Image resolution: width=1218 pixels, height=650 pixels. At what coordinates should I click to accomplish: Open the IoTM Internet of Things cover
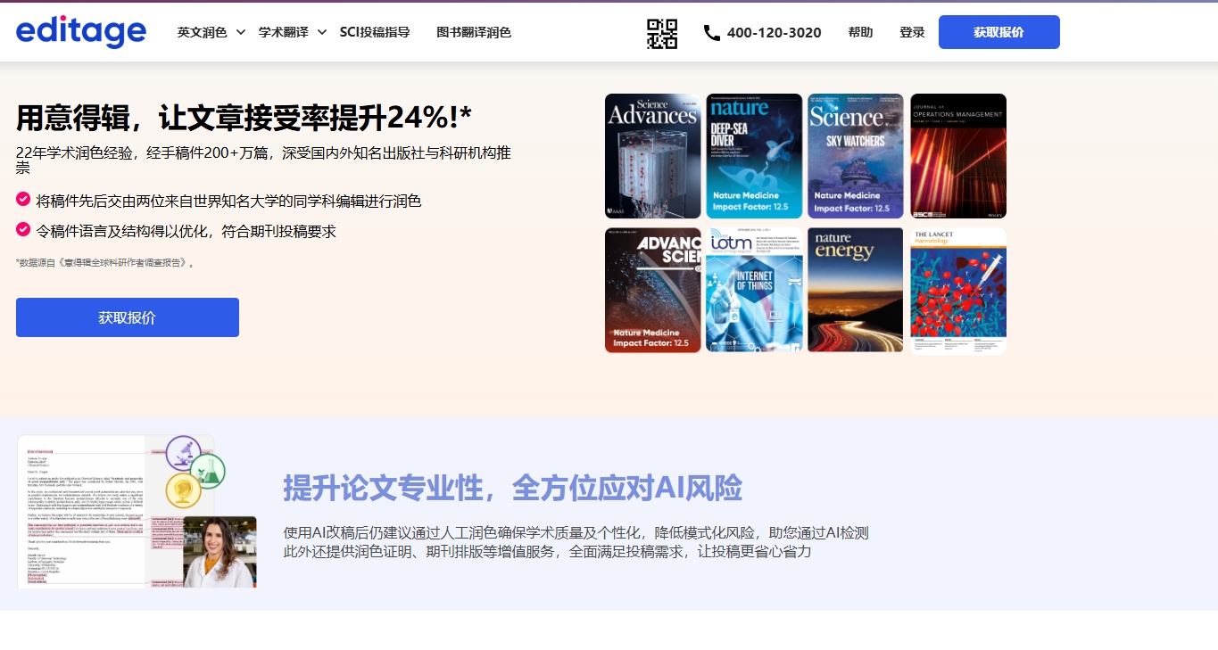point(754,291)
